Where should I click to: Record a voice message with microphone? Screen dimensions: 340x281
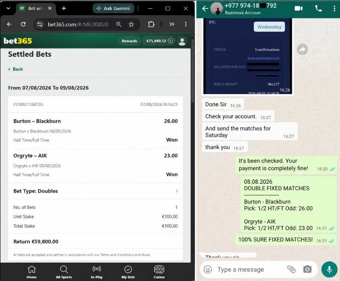point(329,270)
